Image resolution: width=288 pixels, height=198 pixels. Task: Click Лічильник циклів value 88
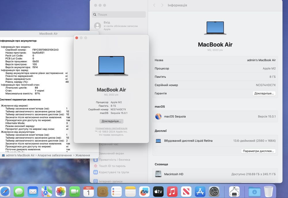coord(36,88)
